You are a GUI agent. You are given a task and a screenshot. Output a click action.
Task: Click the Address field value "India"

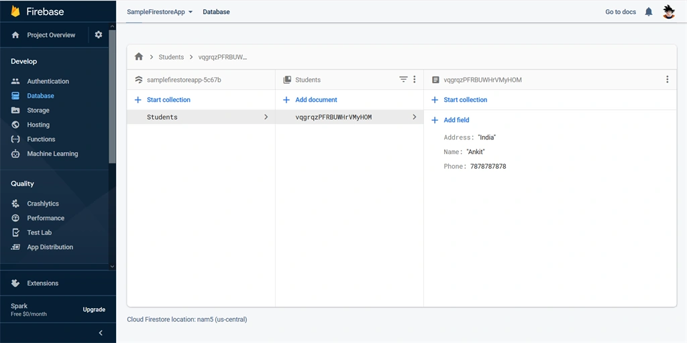coord(487,137)
